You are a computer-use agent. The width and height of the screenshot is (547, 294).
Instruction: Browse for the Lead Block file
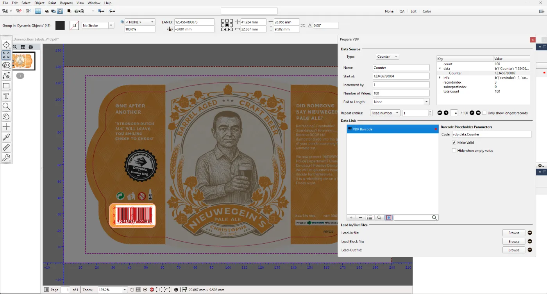pos(513,241)
